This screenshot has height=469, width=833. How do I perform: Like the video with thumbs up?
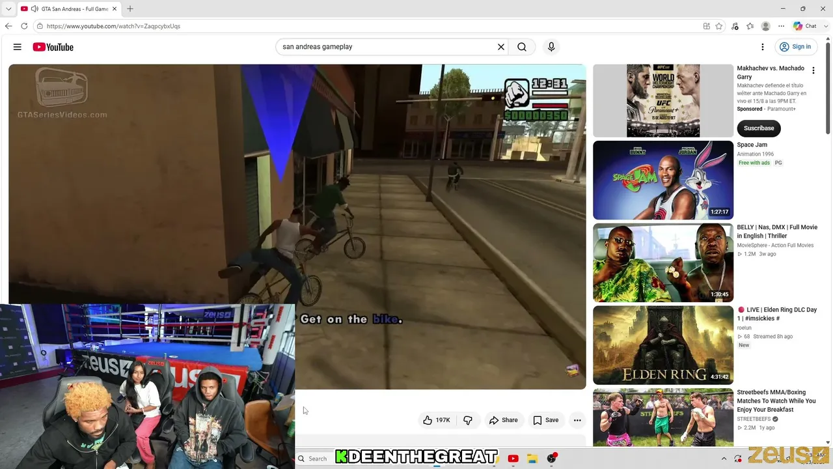[x=437, y=420]
